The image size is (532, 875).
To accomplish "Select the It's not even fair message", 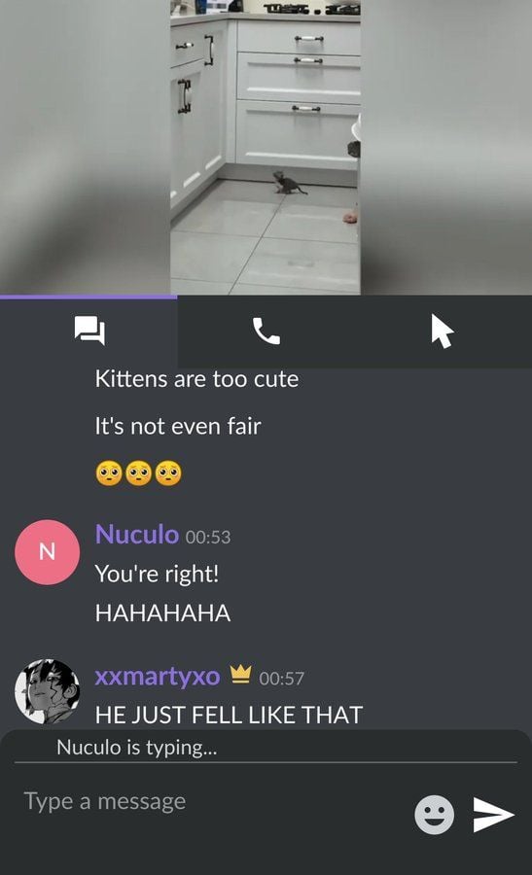I will [x=178, y=427].
